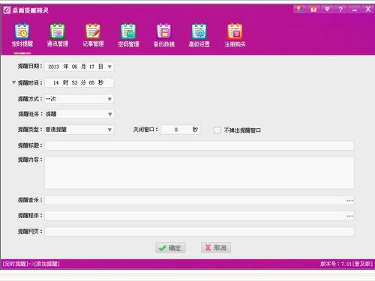Browse for file with 提醒程序 ellipsis button

[349, 216]
